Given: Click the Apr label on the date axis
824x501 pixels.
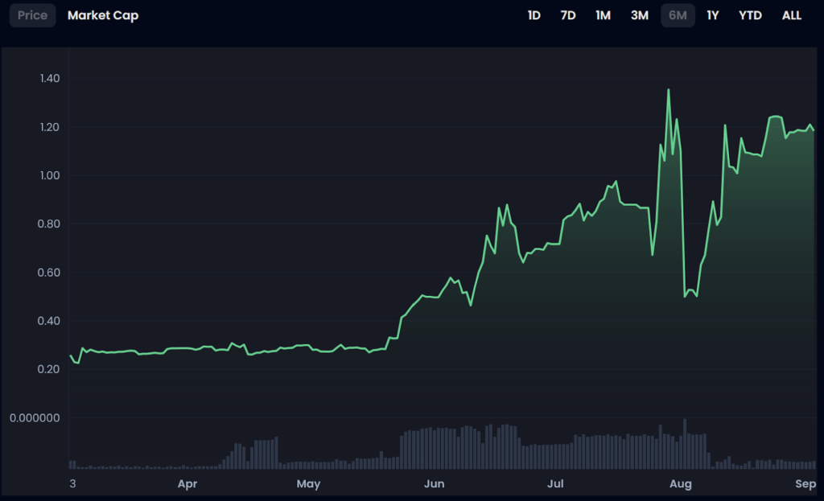Looking at the screenshot, I should tap(187, 484).
